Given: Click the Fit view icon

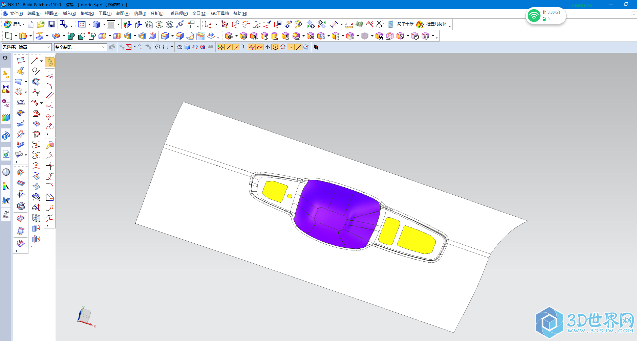Looking at the screenshot, I should click(82, 24).
